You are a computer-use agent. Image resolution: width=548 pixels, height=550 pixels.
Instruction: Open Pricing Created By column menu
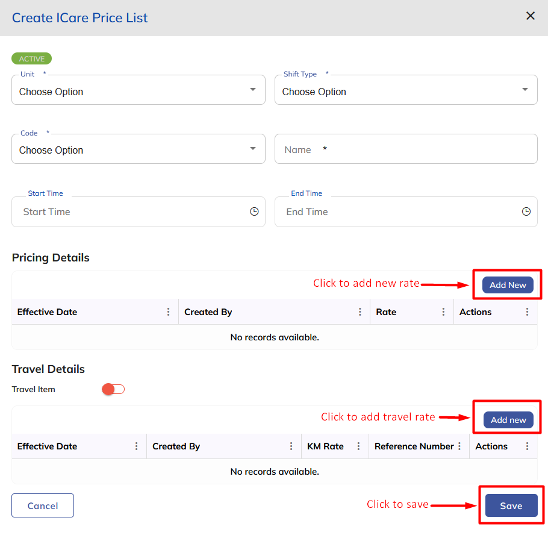pos(360,312)
